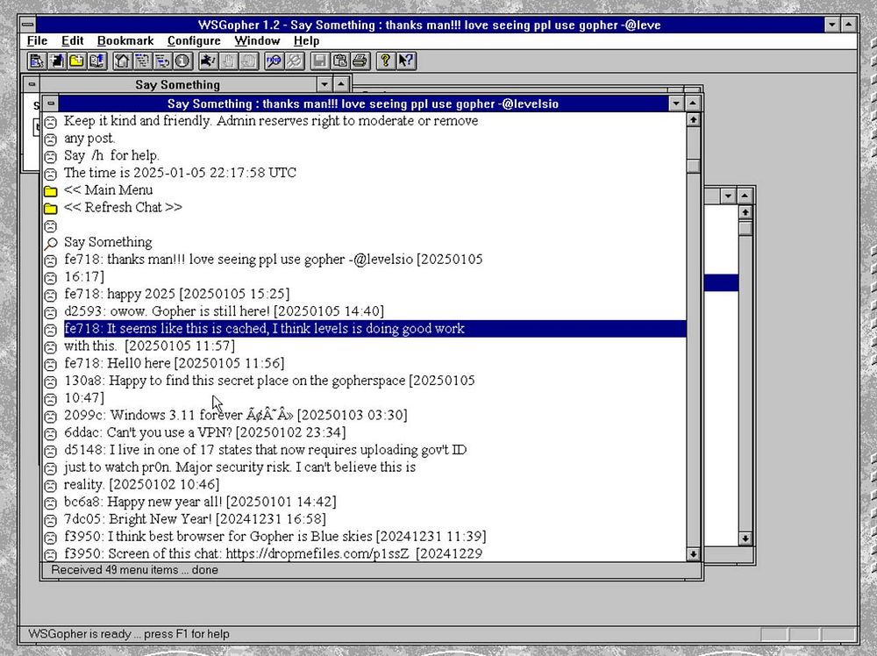Click the running figure Fetch toolbar icon
Image resolution: width=877 pixels, height=656 pixels.
pos(208,61)
